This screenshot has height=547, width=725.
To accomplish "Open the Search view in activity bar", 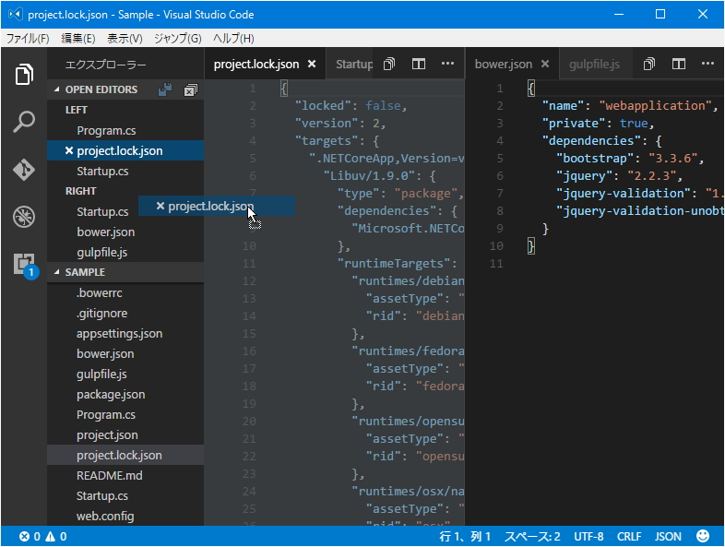I will [x=24, y=122].
